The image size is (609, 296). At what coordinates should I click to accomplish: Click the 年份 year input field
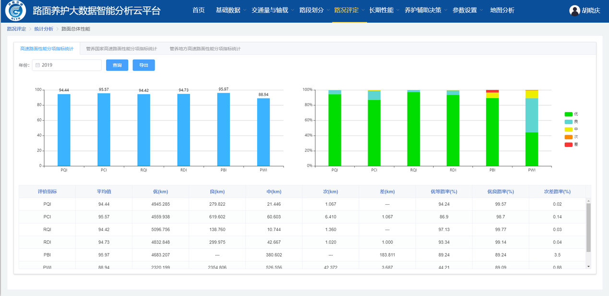point(70,65)
